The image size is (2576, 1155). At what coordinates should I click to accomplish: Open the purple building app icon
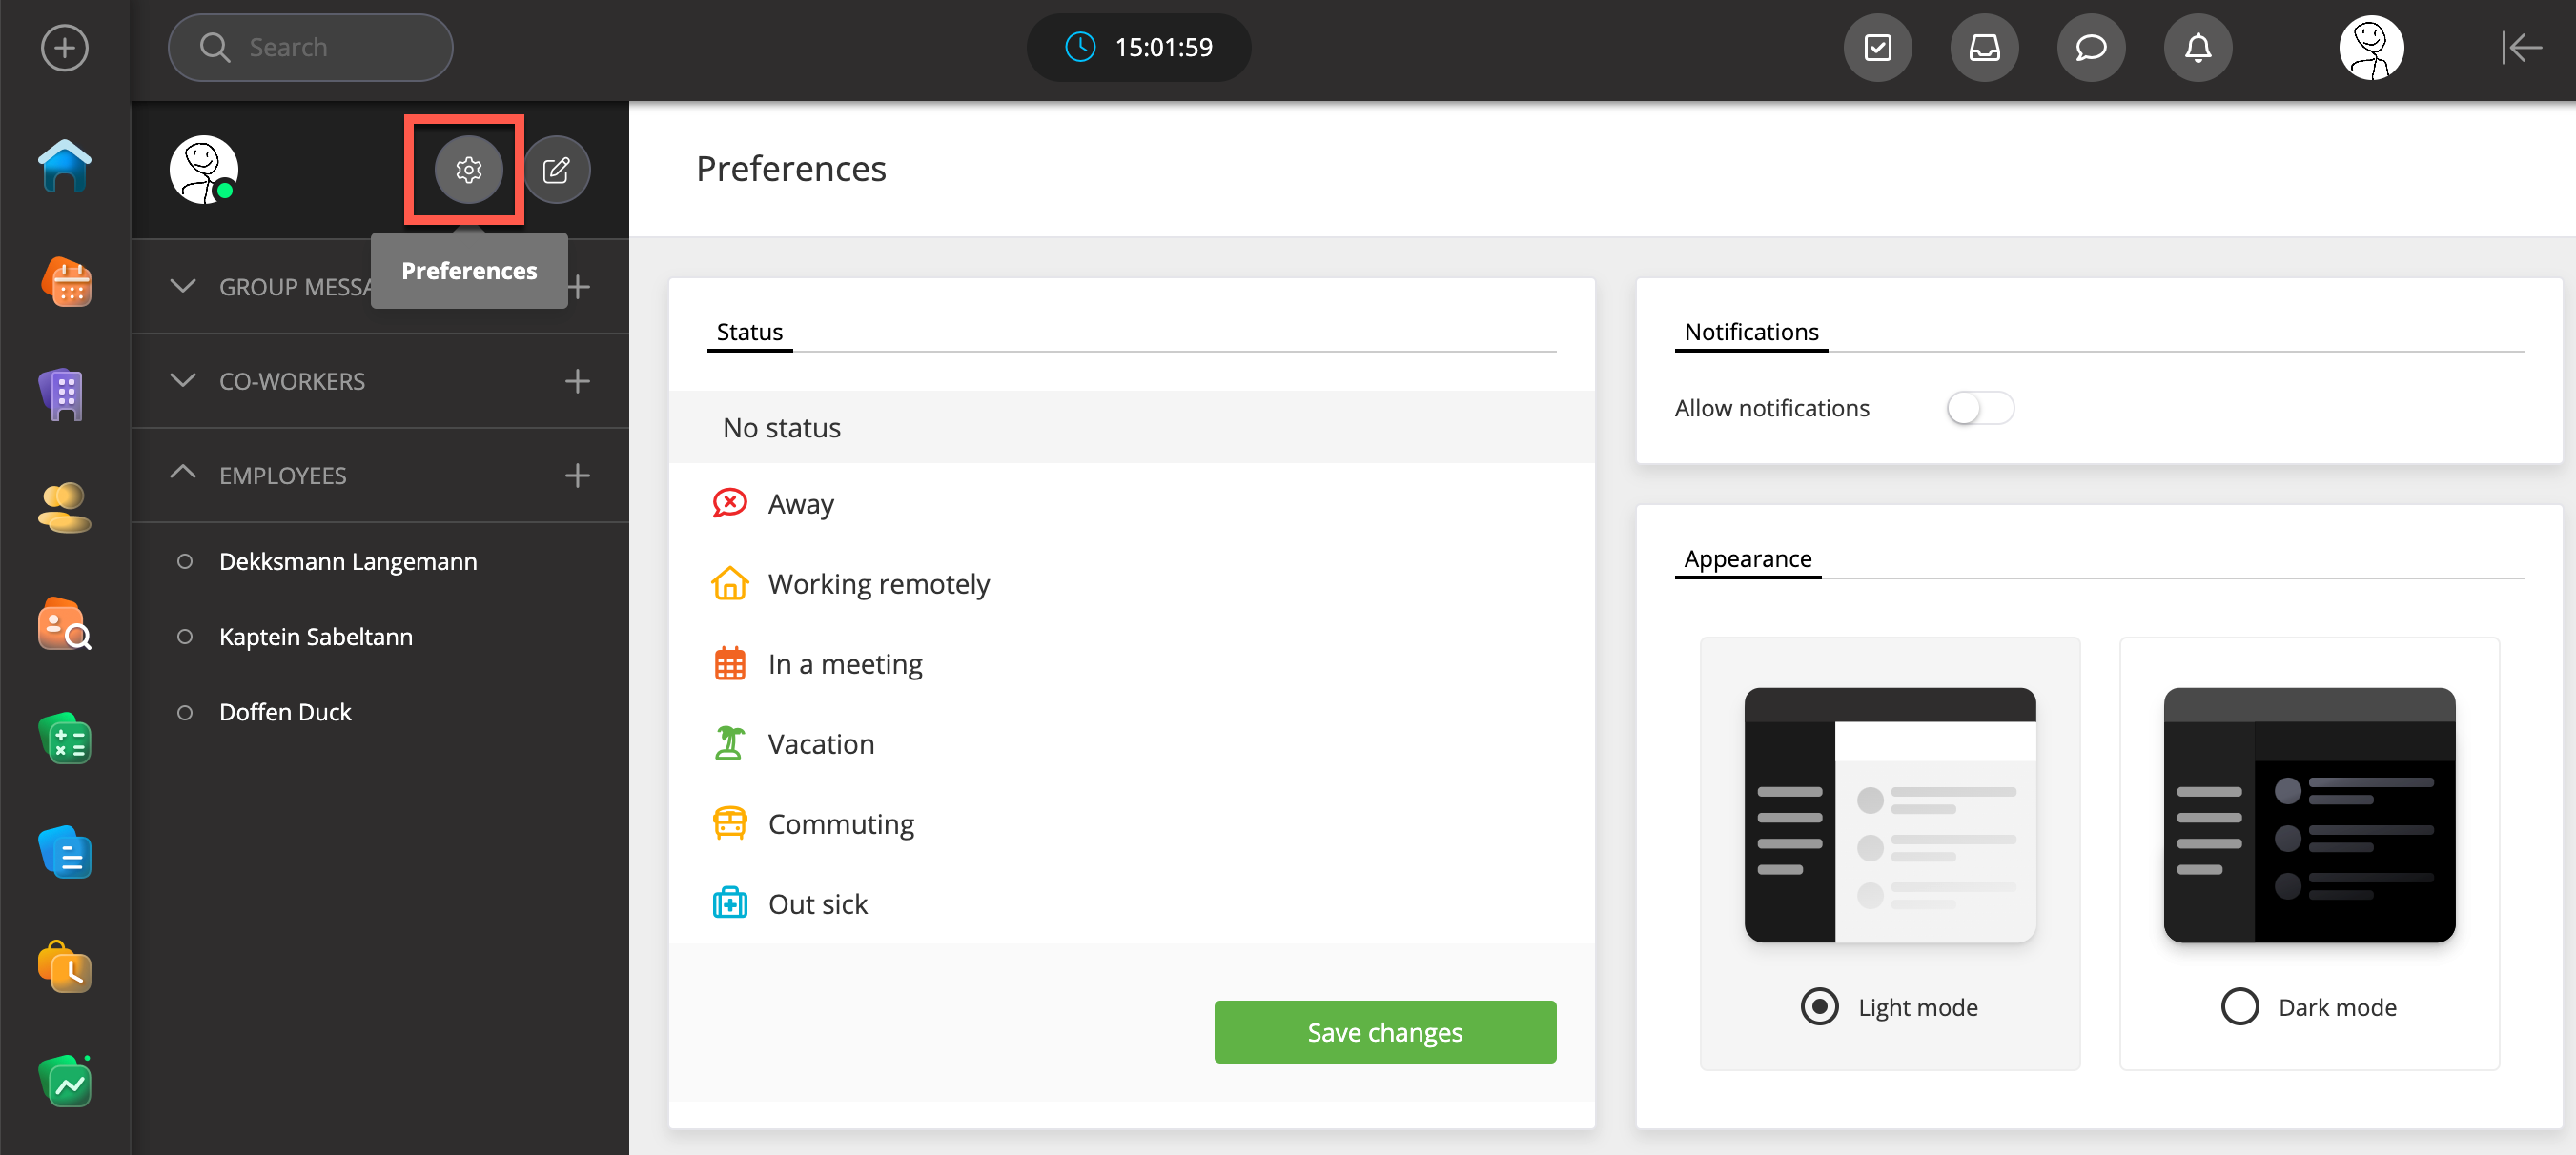(64, 394)
